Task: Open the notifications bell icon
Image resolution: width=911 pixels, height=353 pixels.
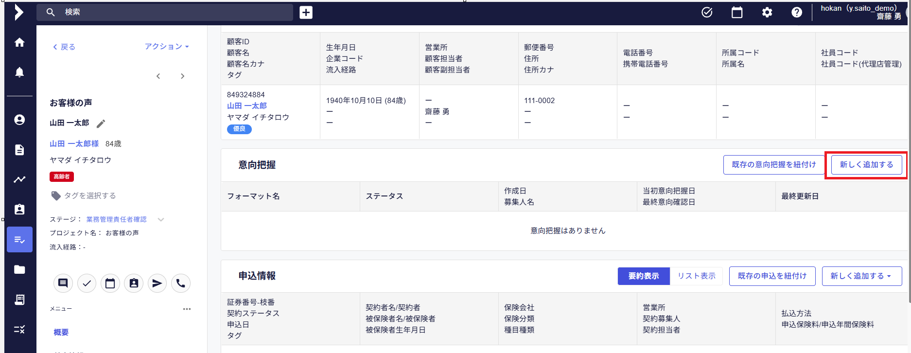Action: tap(19, 72)
